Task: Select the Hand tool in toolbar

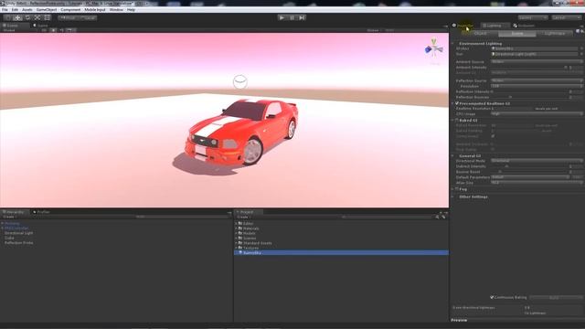Action: pyautogui.click(x=8, y=17)
